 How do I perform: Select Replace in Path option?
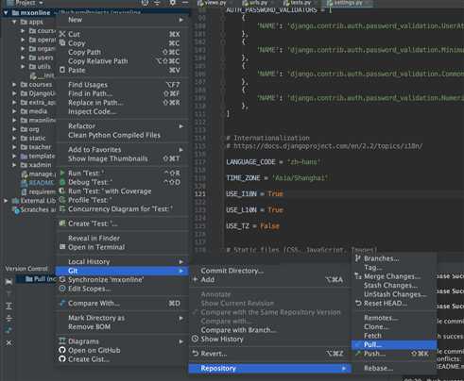123,103
